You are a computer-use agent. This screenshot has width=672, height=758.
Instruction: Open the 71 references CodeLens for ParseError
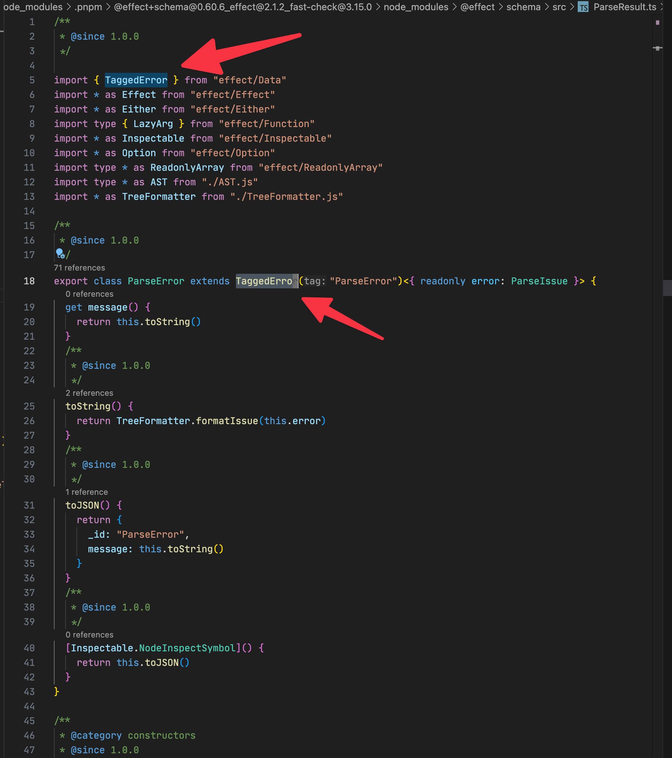[x=79, y=267]
